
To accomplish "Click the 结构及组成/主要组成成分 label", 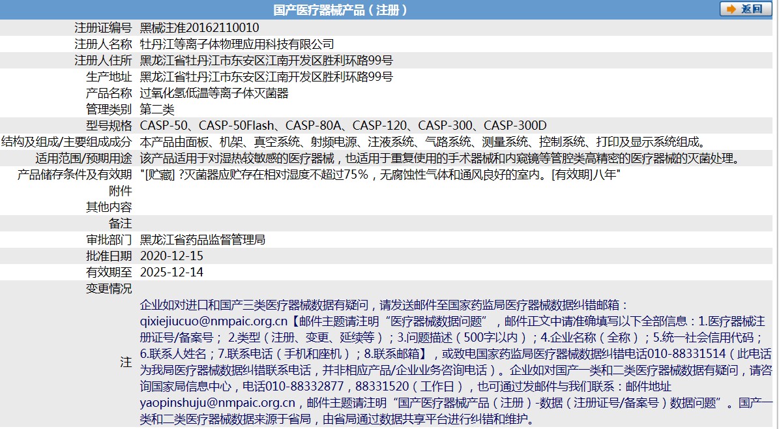I will [x=66, y=142].
